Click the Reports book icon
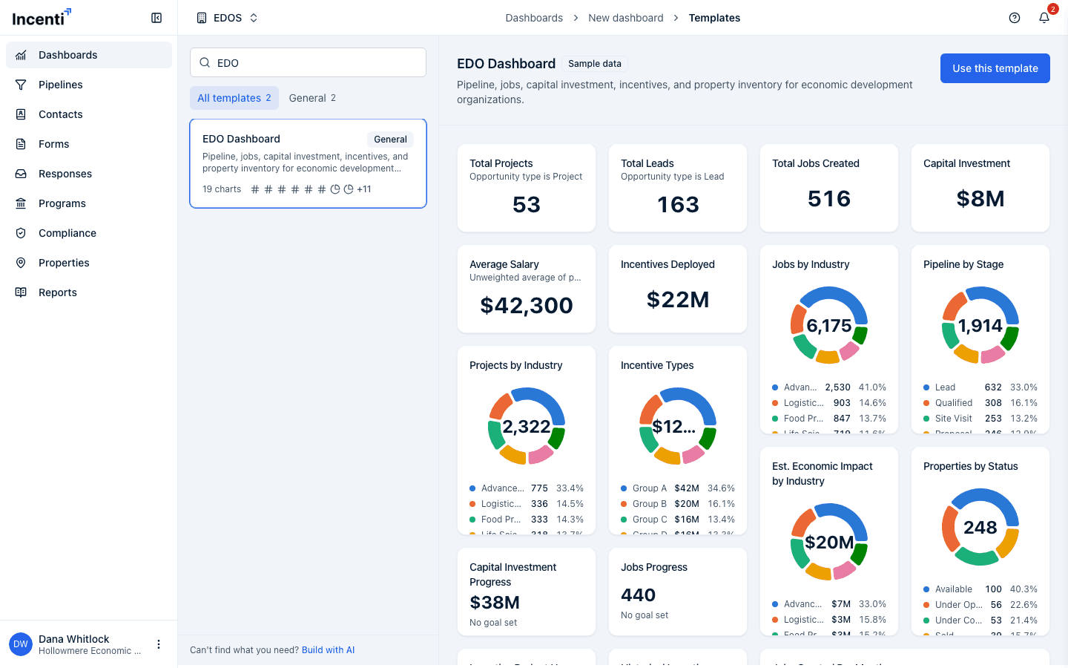This screenshot has width=1068, height=668. 21,292
